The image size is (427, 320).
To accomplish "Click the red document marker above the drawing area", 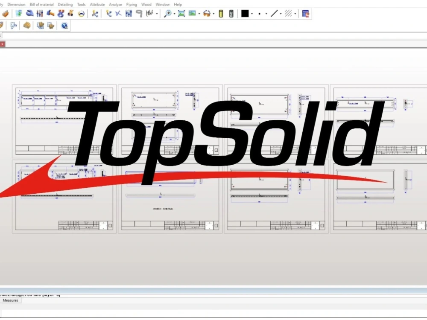I will 2,44.
